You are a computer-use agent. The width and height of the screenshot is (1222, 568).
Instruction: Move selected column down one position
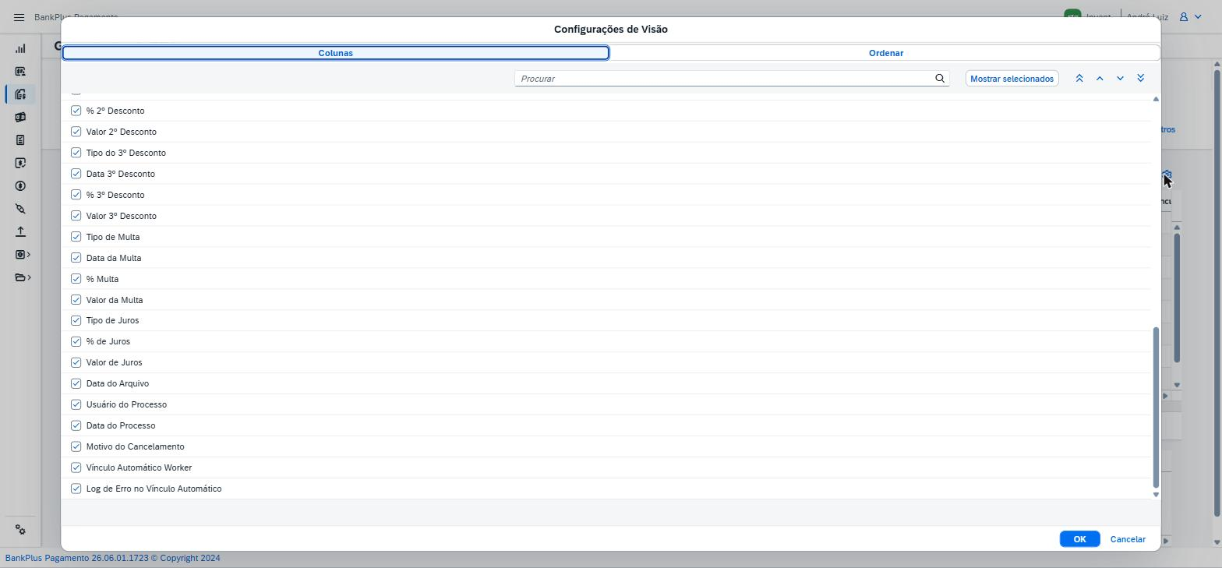tap(1120, 79)
